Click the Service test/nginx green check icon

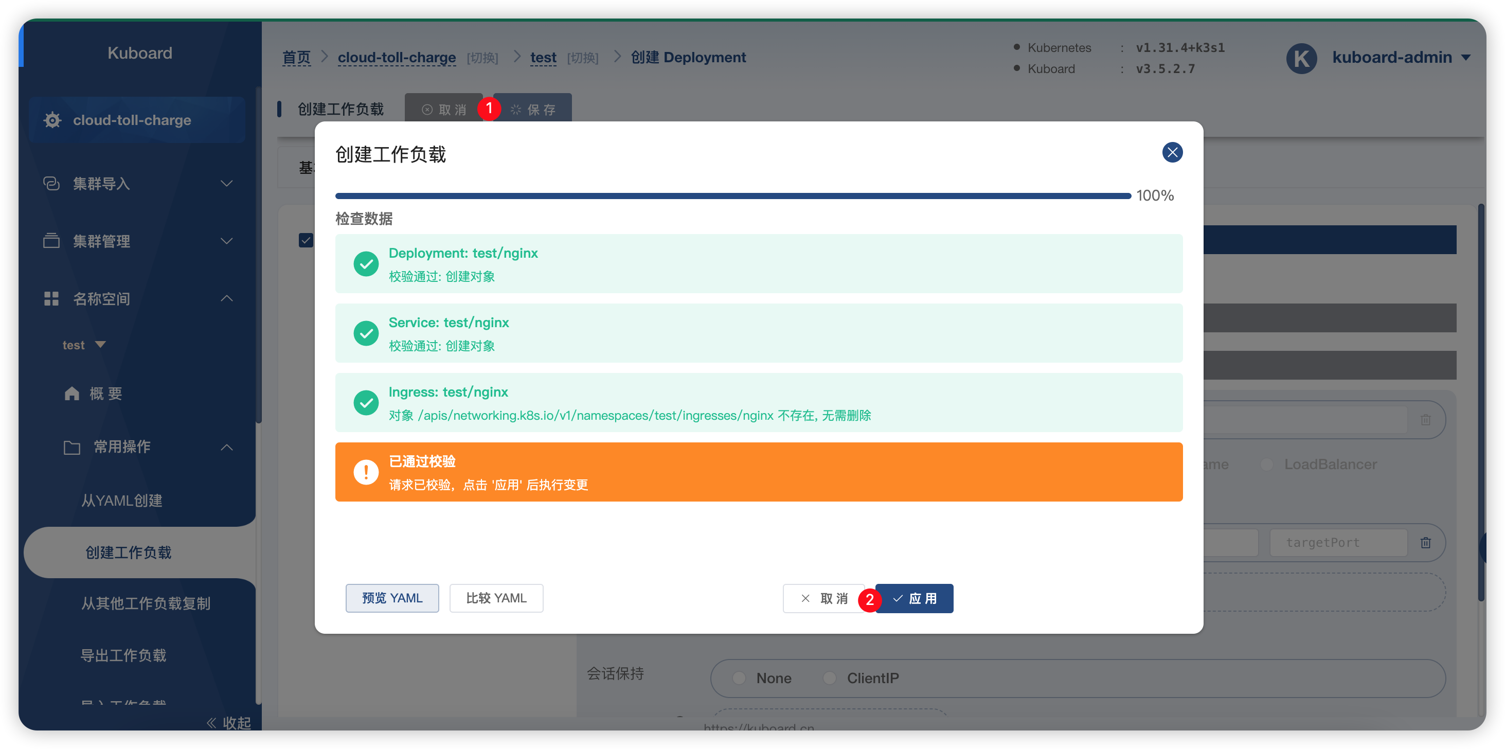click(x=366, y=333)
